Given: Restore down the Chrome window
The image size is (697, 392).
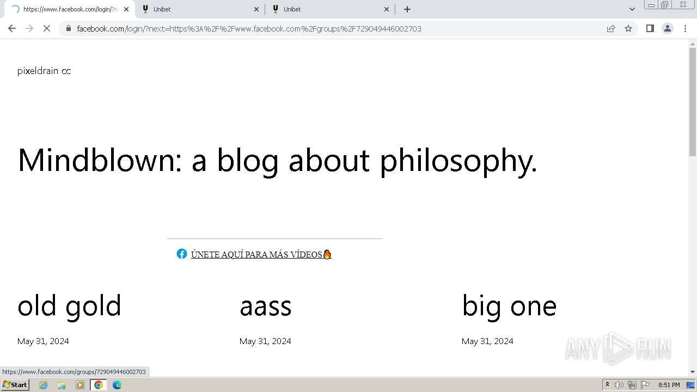Looking at the screenshot, I should coord(665,5).
